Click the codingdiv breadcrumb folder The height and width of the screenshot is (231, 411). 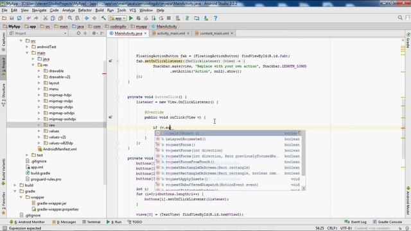pos(116,26)
